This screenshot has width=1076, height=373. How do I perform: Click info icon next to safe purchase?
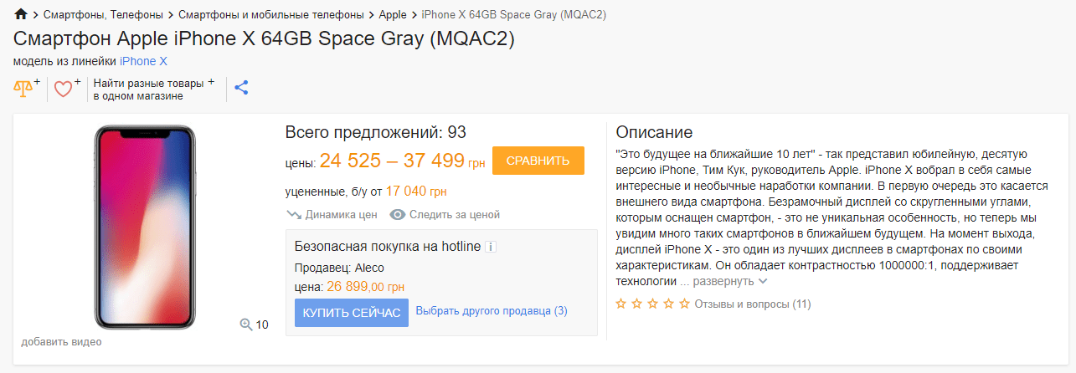(492, 247)
